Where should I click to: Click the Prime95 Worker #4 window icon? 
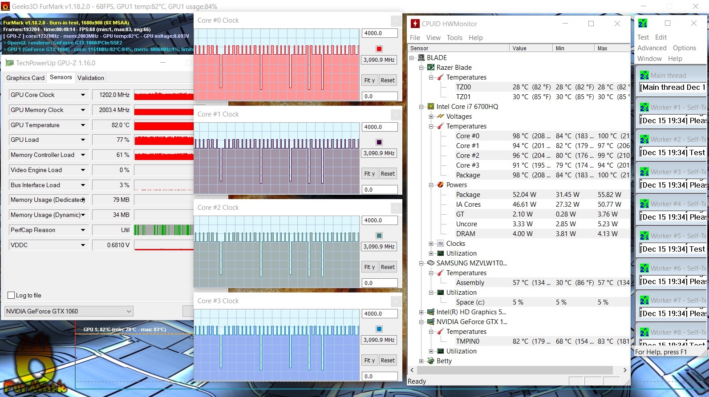point(644,204)
